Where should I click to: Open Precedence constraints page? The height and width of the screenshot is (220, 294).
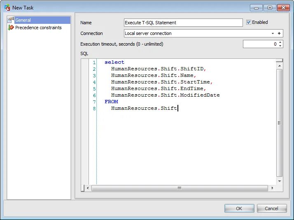point(38,28)
